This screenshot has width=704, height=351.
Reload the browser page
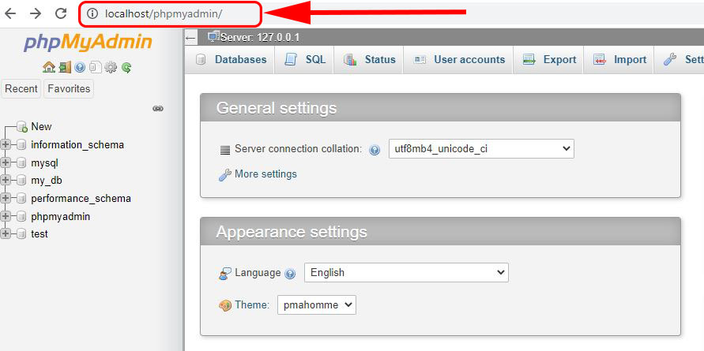[61, 14]
